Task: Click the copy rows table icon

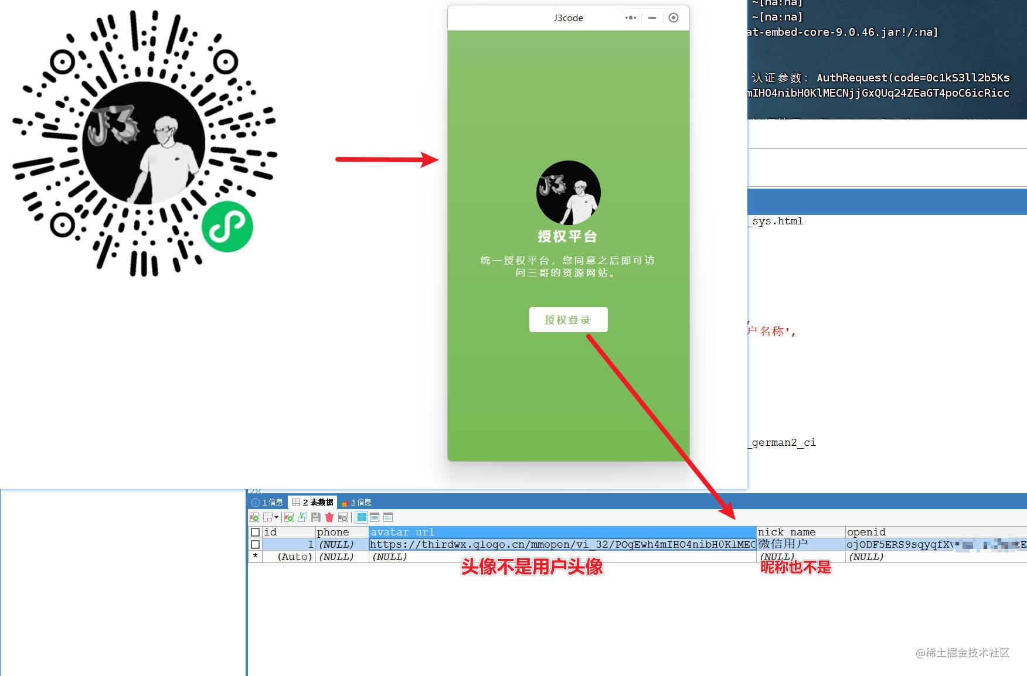Action: tap(268, 517)
